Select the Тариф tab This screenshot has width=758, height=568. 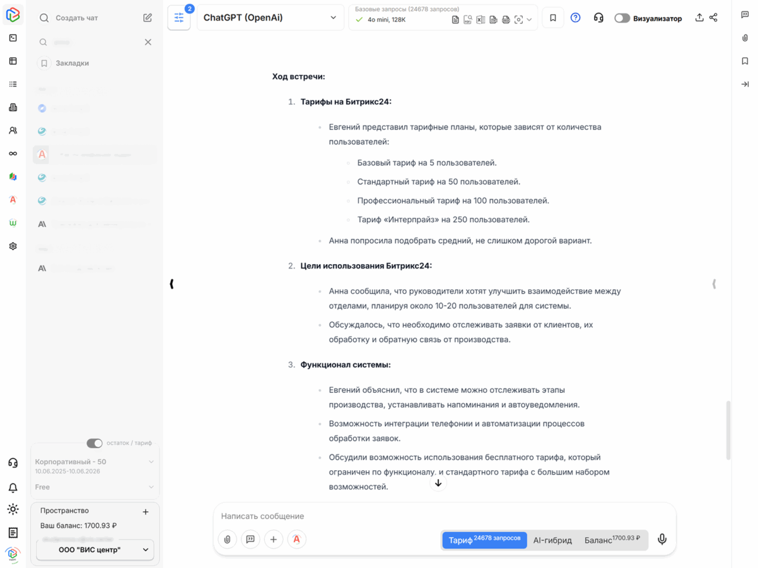pos(485,540)
